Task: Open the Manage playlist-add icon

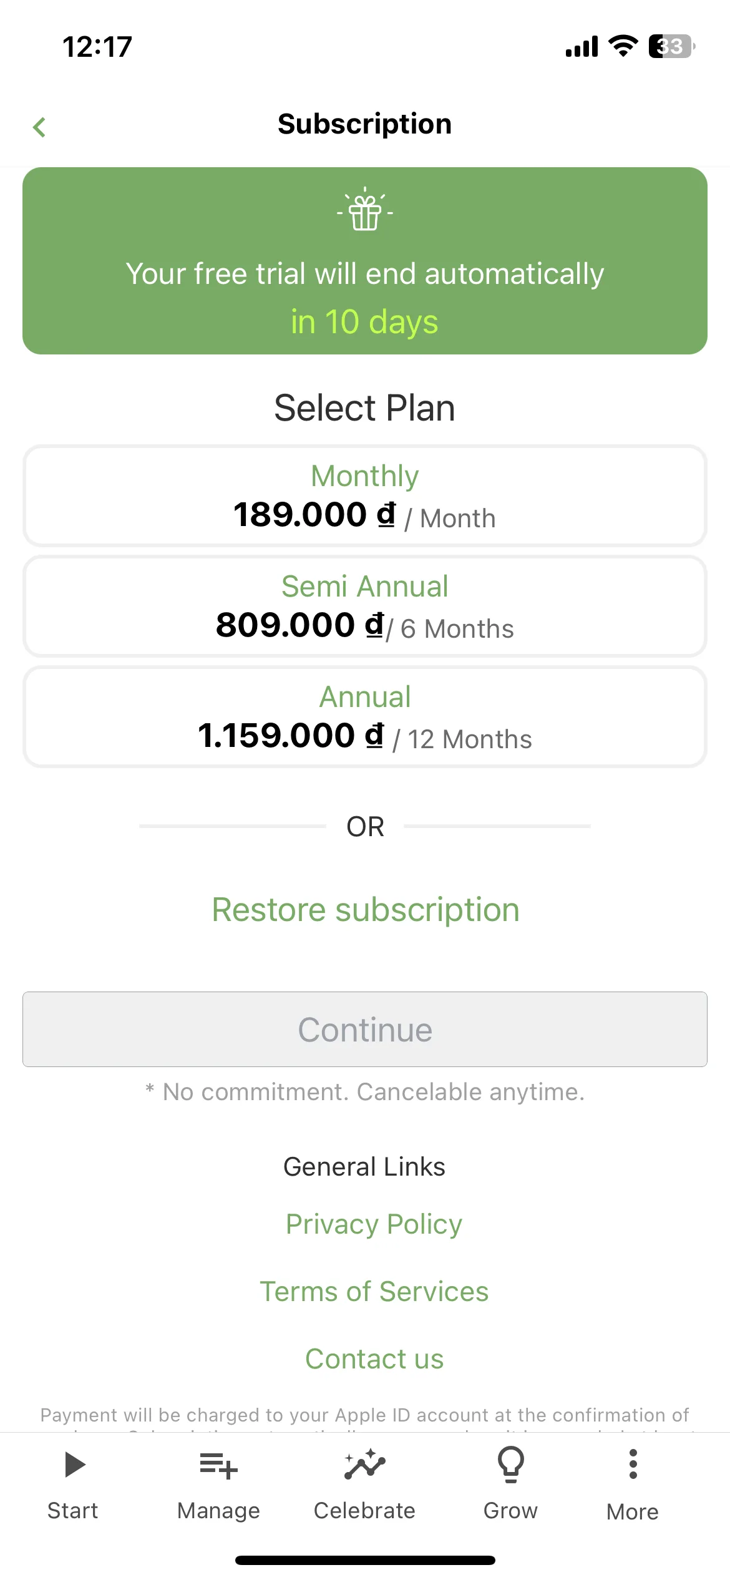Action: [x=218, y=1465]
